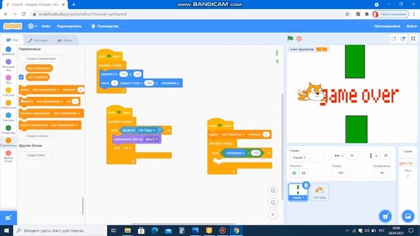Open the My Blocks category

(9, 156)
